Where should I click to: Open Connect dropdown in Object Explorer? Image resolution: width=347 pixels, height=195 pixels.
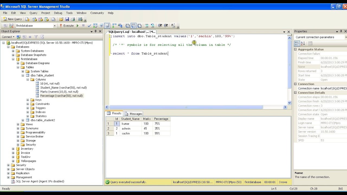click(x=14, y=37)
